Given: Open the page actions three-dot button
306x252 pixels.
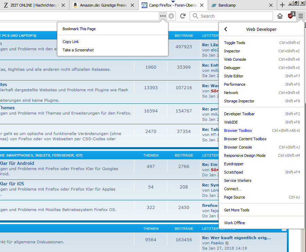Looking at the screenshot, I should 163,16.
